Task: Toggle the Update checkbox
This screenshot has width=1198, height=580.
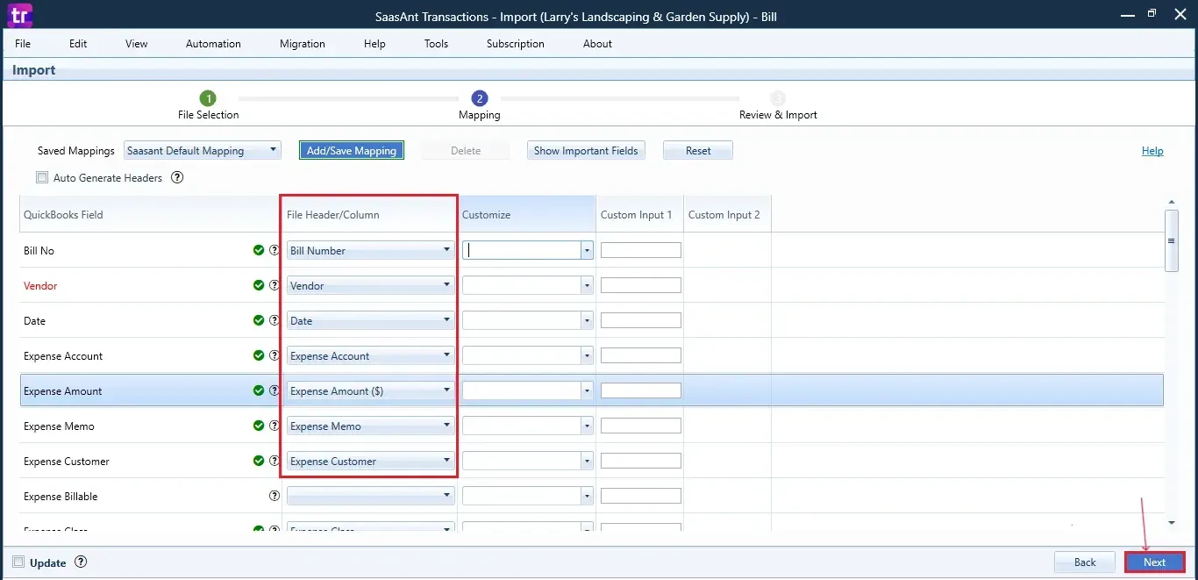Action: pyautogui.click(x=18, y=562)
